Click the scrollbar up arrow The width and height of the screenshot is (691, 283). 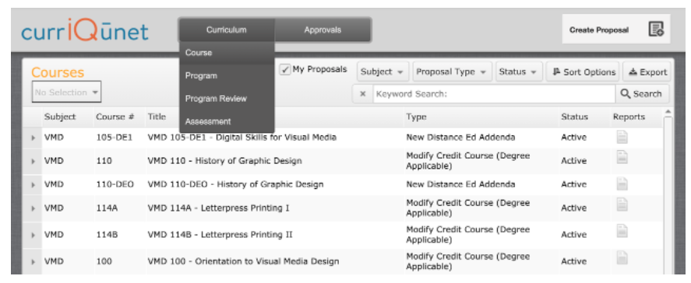tap(668, 111)
